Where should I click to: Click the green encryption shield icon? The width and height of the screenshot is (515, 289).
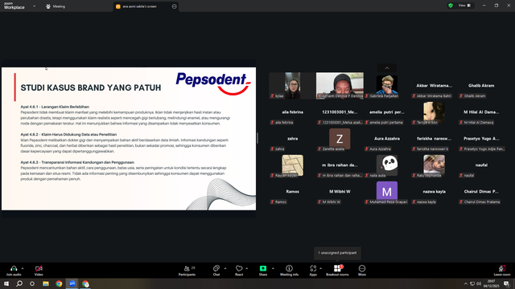[x=451, y=6]
